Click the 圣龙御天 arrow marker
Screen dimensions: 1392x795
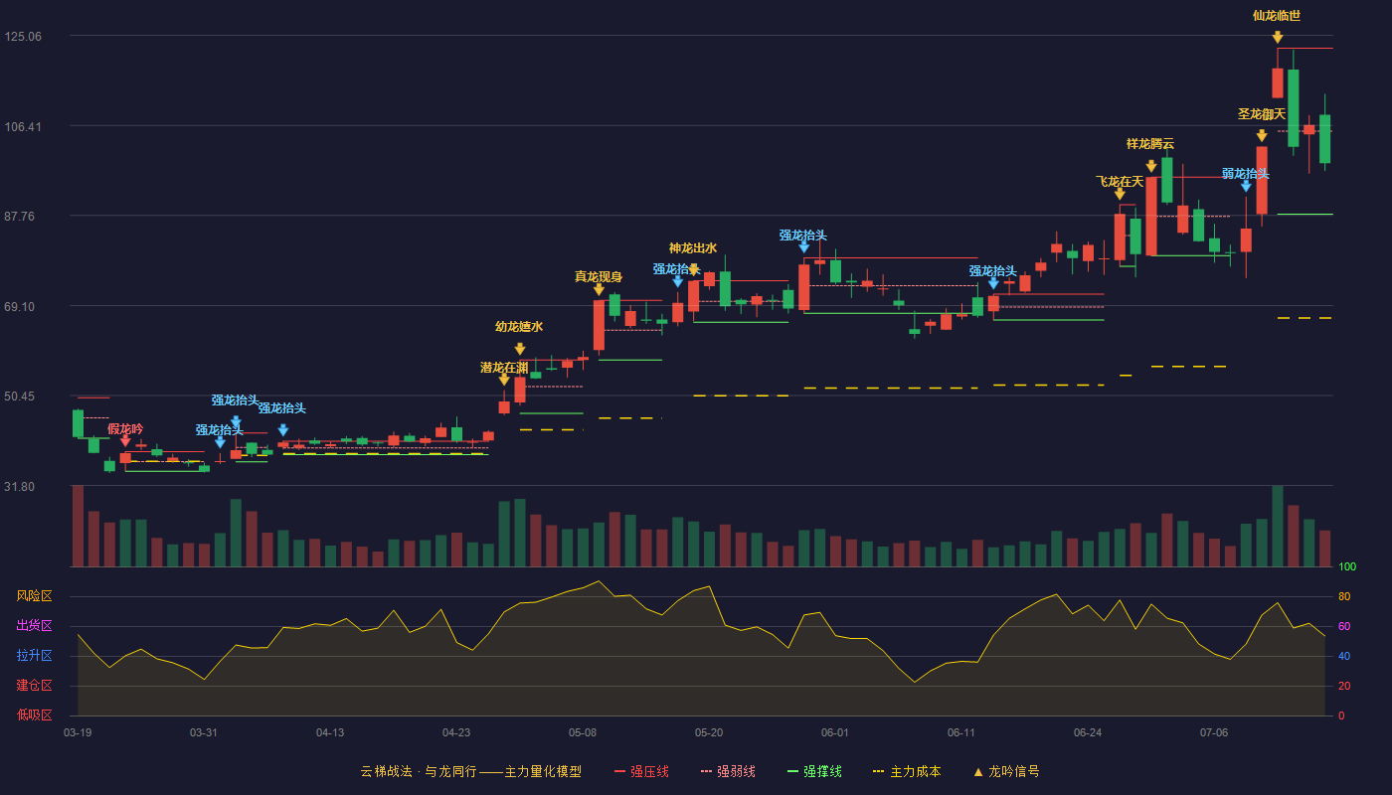[1262, 135]
